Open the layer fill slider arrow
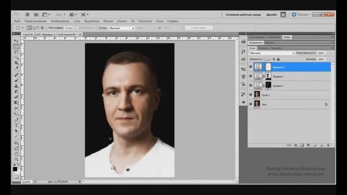The image size is (347, 195). click(x=327, y=59)
